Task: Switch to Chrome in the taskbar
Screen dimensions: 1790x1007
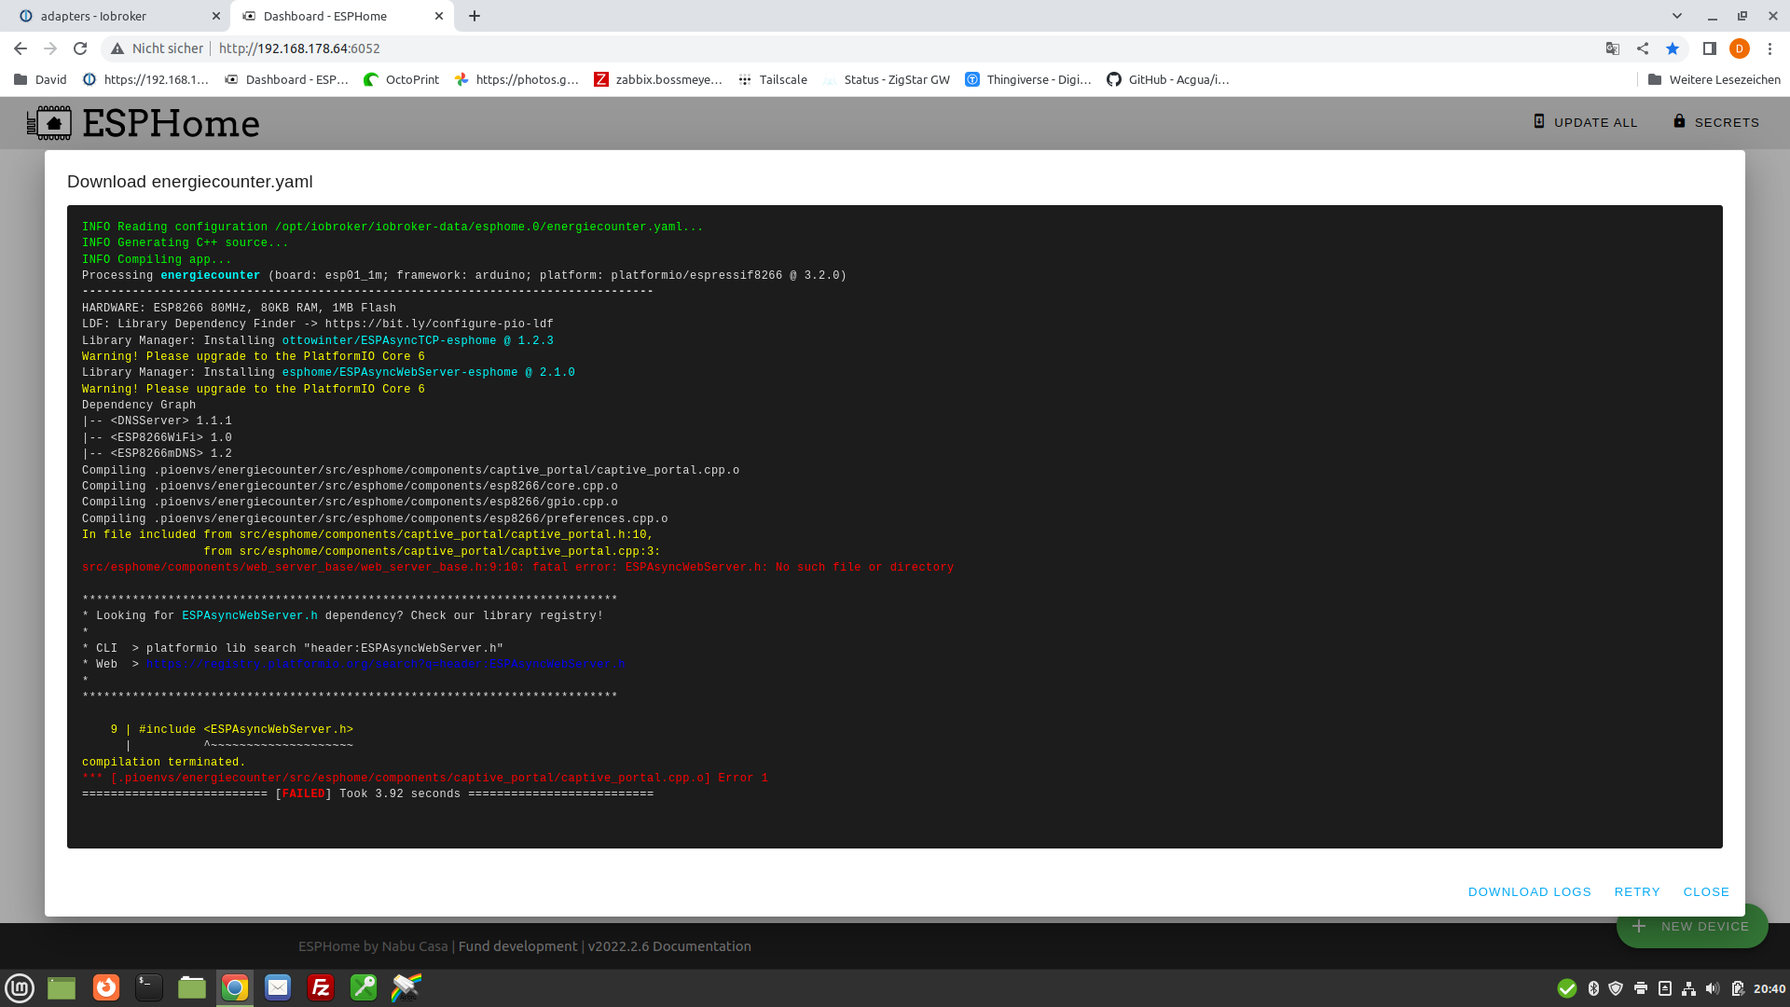Action: point(235,987)
